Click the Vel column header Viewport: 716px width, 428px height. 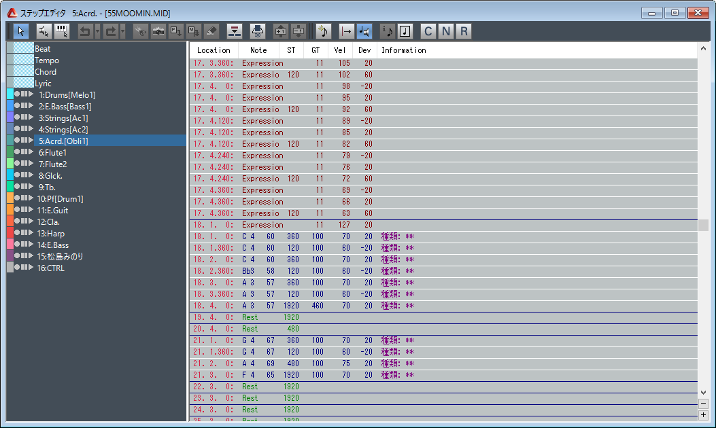point(340,50)
